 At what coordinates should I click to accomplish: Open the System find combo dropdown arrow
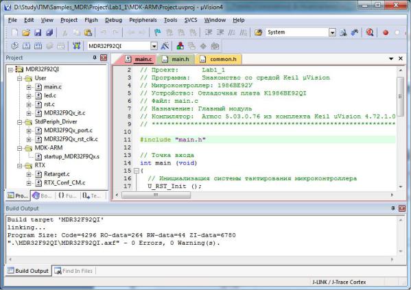click(332, 32)
